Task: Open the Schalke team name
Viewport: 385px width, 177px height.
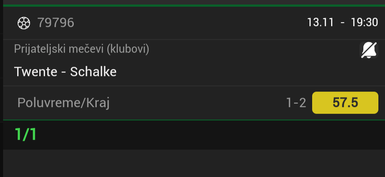Action: point(94,72)
